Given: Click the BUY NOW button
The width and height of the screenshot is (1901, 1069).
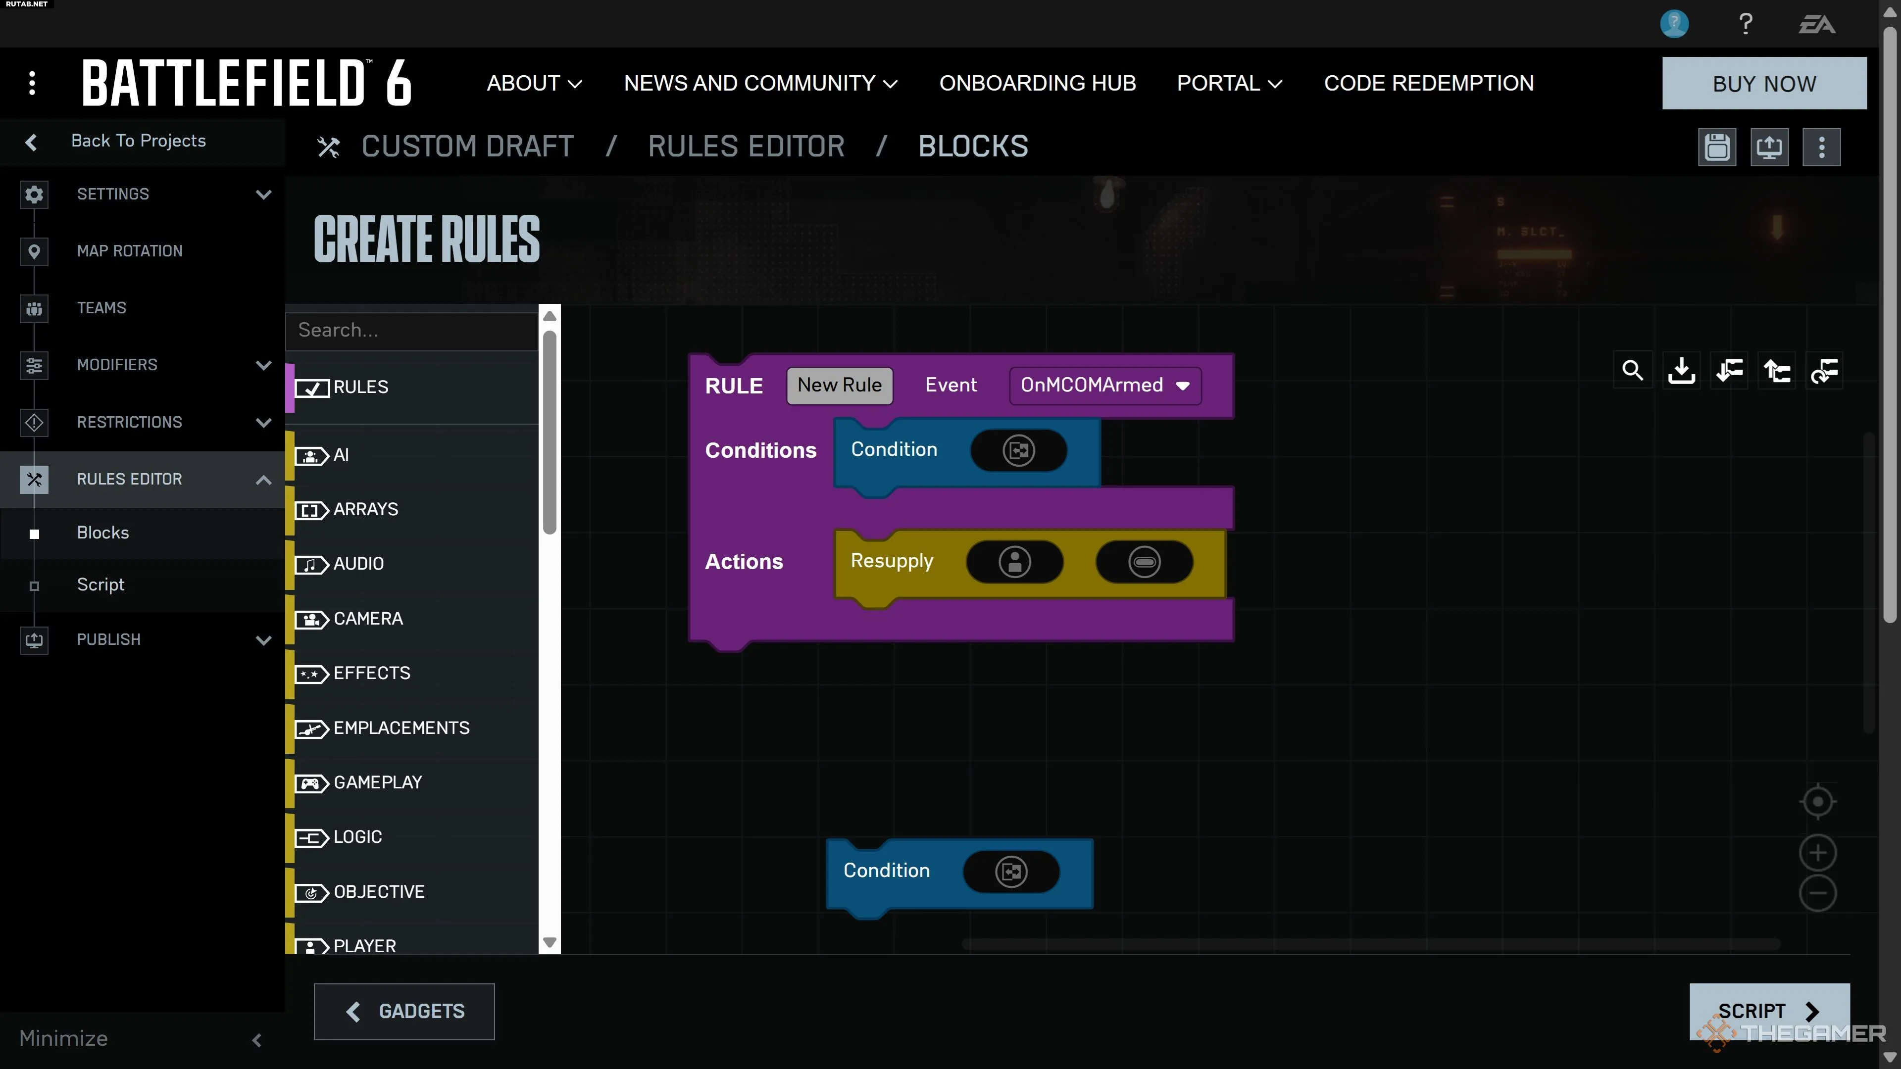Looking at the screenshot, I should (1764, 83).
